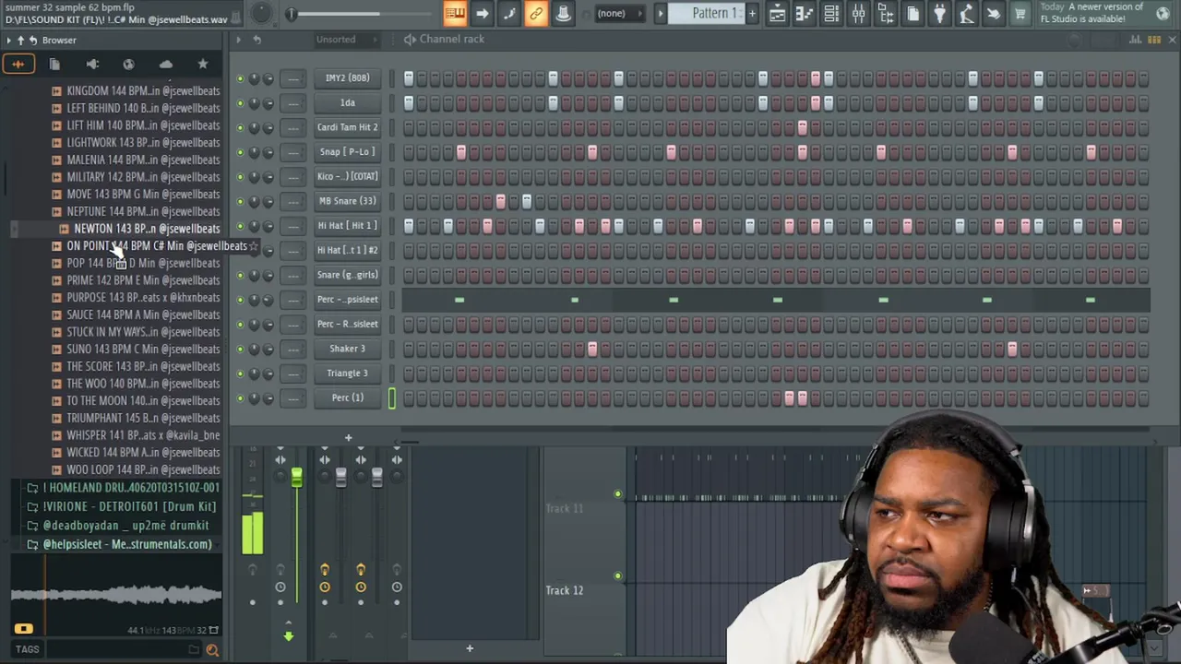Screen dimensions: 1181x664
Task: Toggle mute light for Cardi Tam Hit 2 channel
Action: click(x=240, y=127)
